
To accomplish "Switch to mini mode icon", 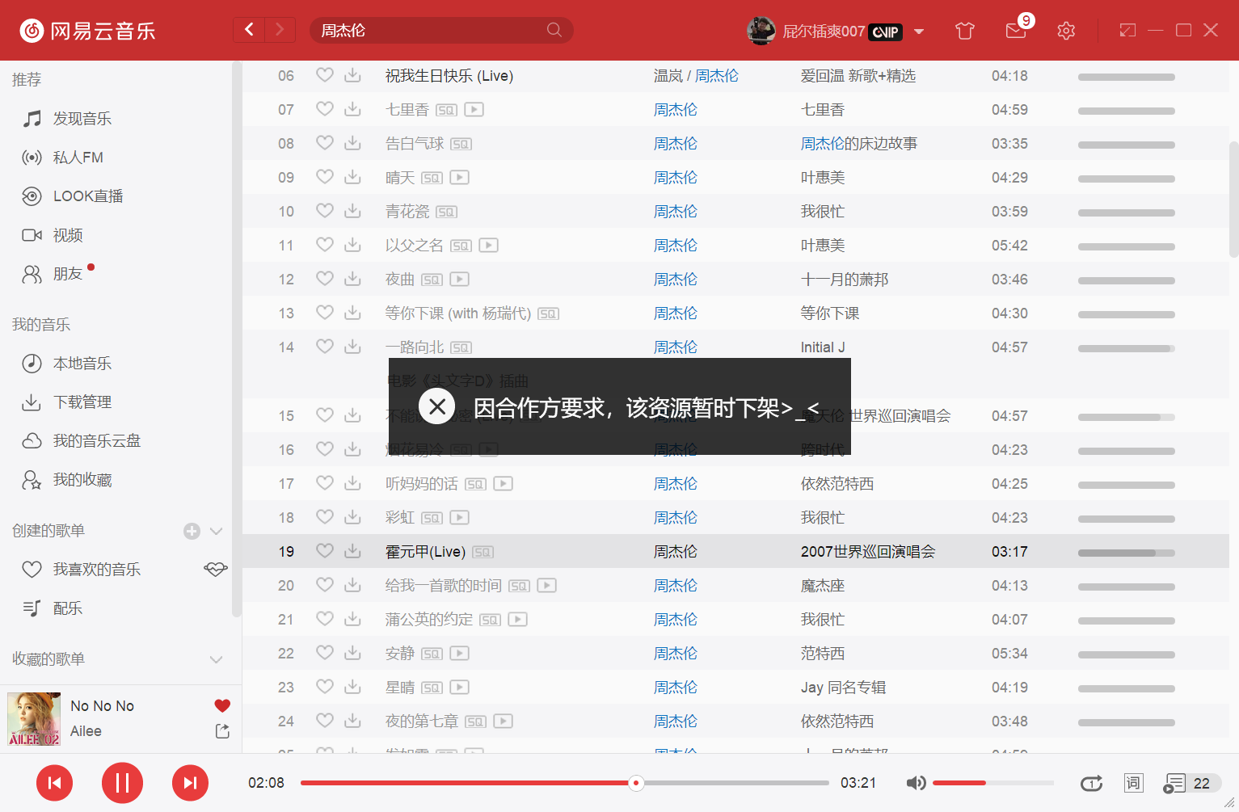I will click(x=1127, y=31).
